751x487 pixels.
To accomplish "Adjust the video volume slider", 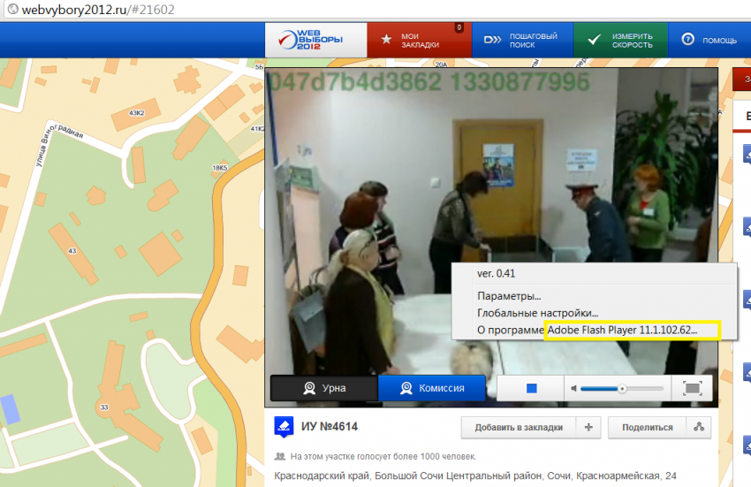I will tap(621, 388).
